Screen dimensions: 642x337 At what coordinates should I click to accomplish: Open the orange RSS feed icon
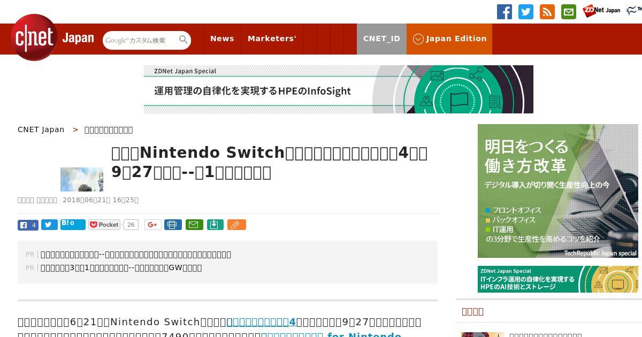coord(547,12)
